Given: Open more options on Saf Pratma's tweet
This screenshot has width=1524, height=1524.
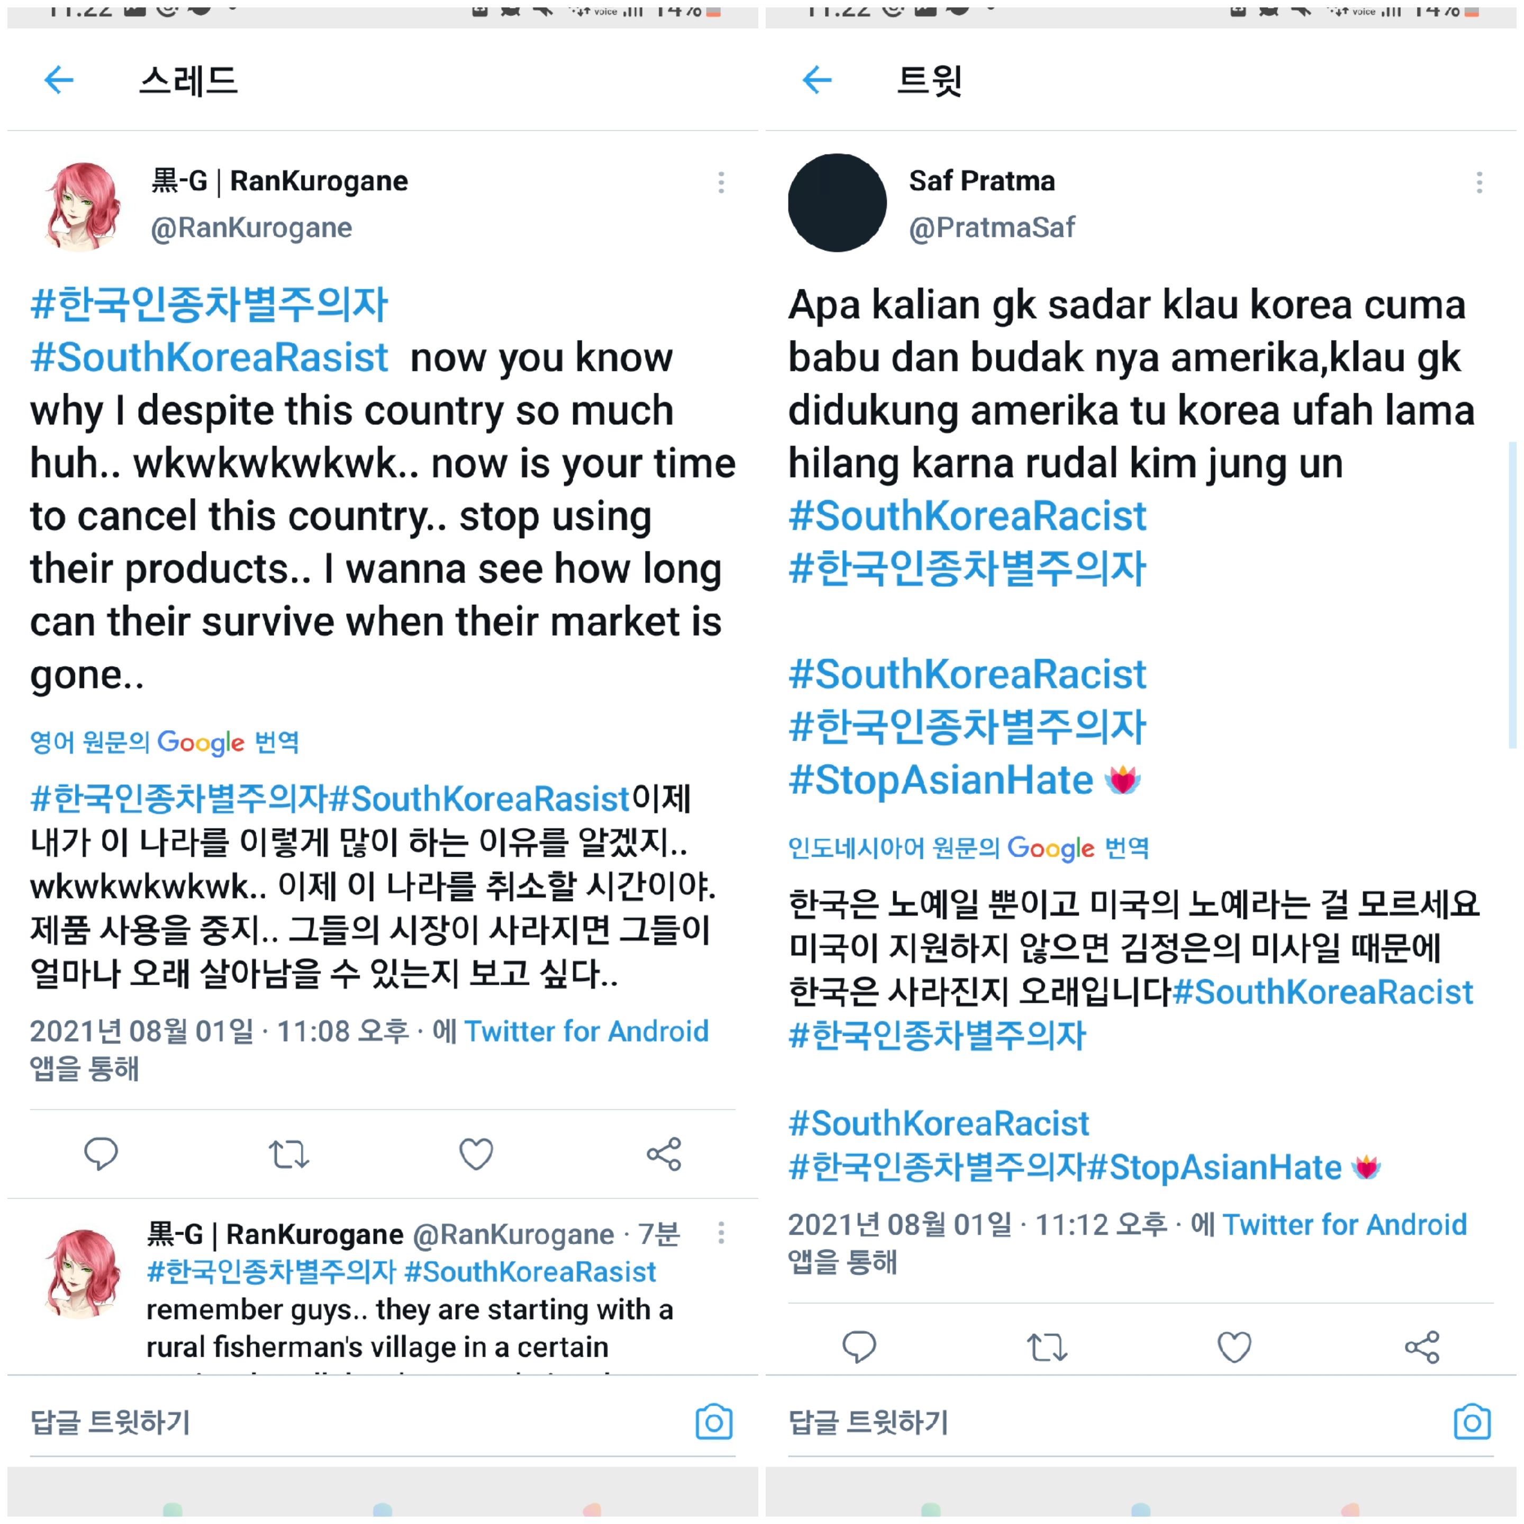Looking at the screenshot, I should click(1479, 183).
